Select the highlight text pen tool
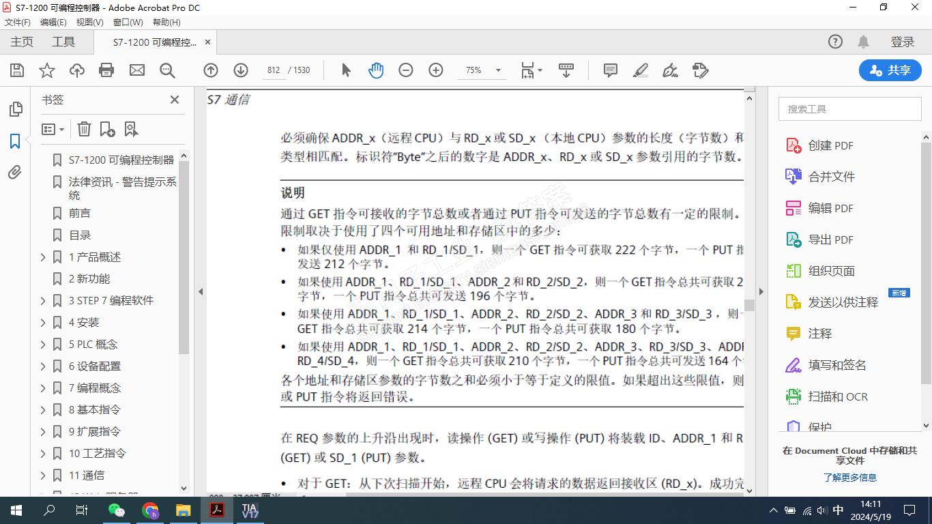Image resolution: width=932 pixels, height=524 pixels. 640,70
